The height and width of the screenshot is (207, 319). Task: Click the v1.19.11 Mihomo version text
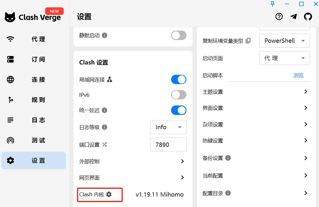tap(159, 194)
